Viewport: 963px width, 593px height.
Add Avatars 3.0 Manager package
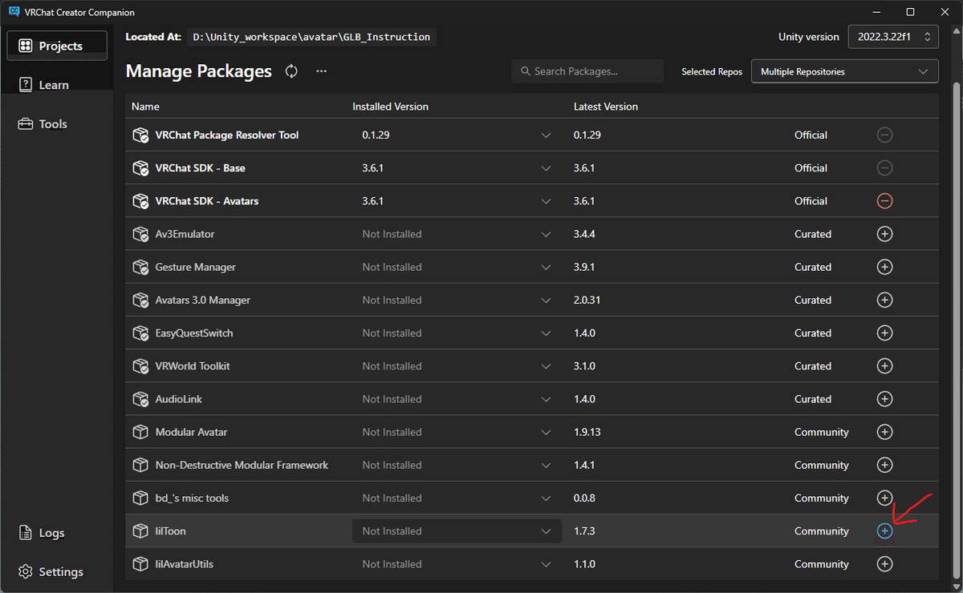click(884, 300)
